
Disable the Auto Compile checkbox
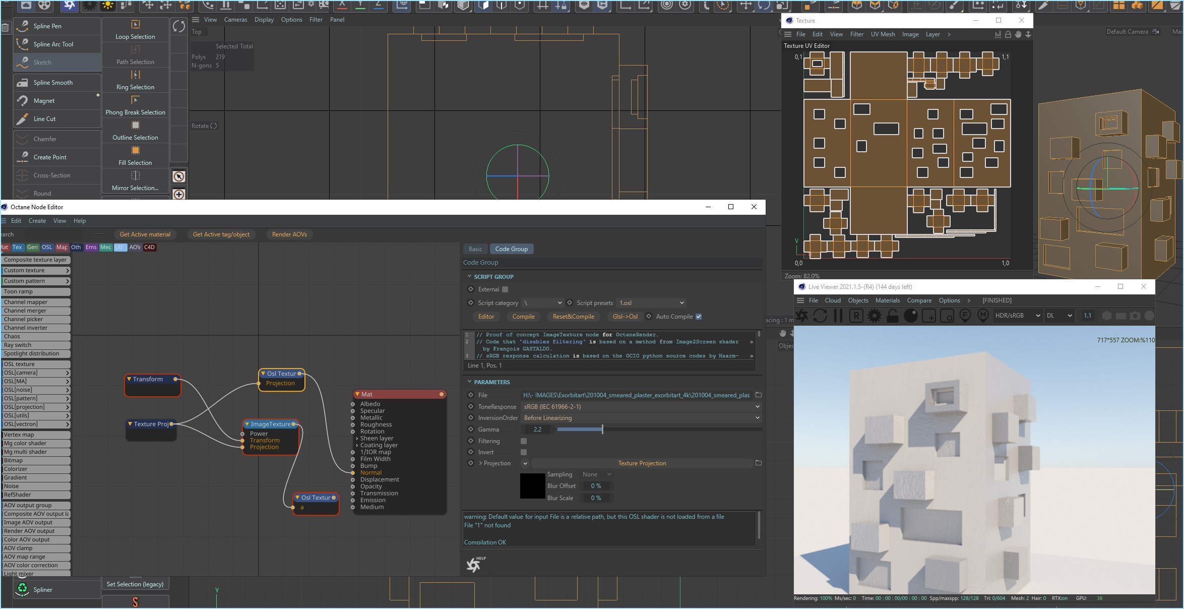699,317
